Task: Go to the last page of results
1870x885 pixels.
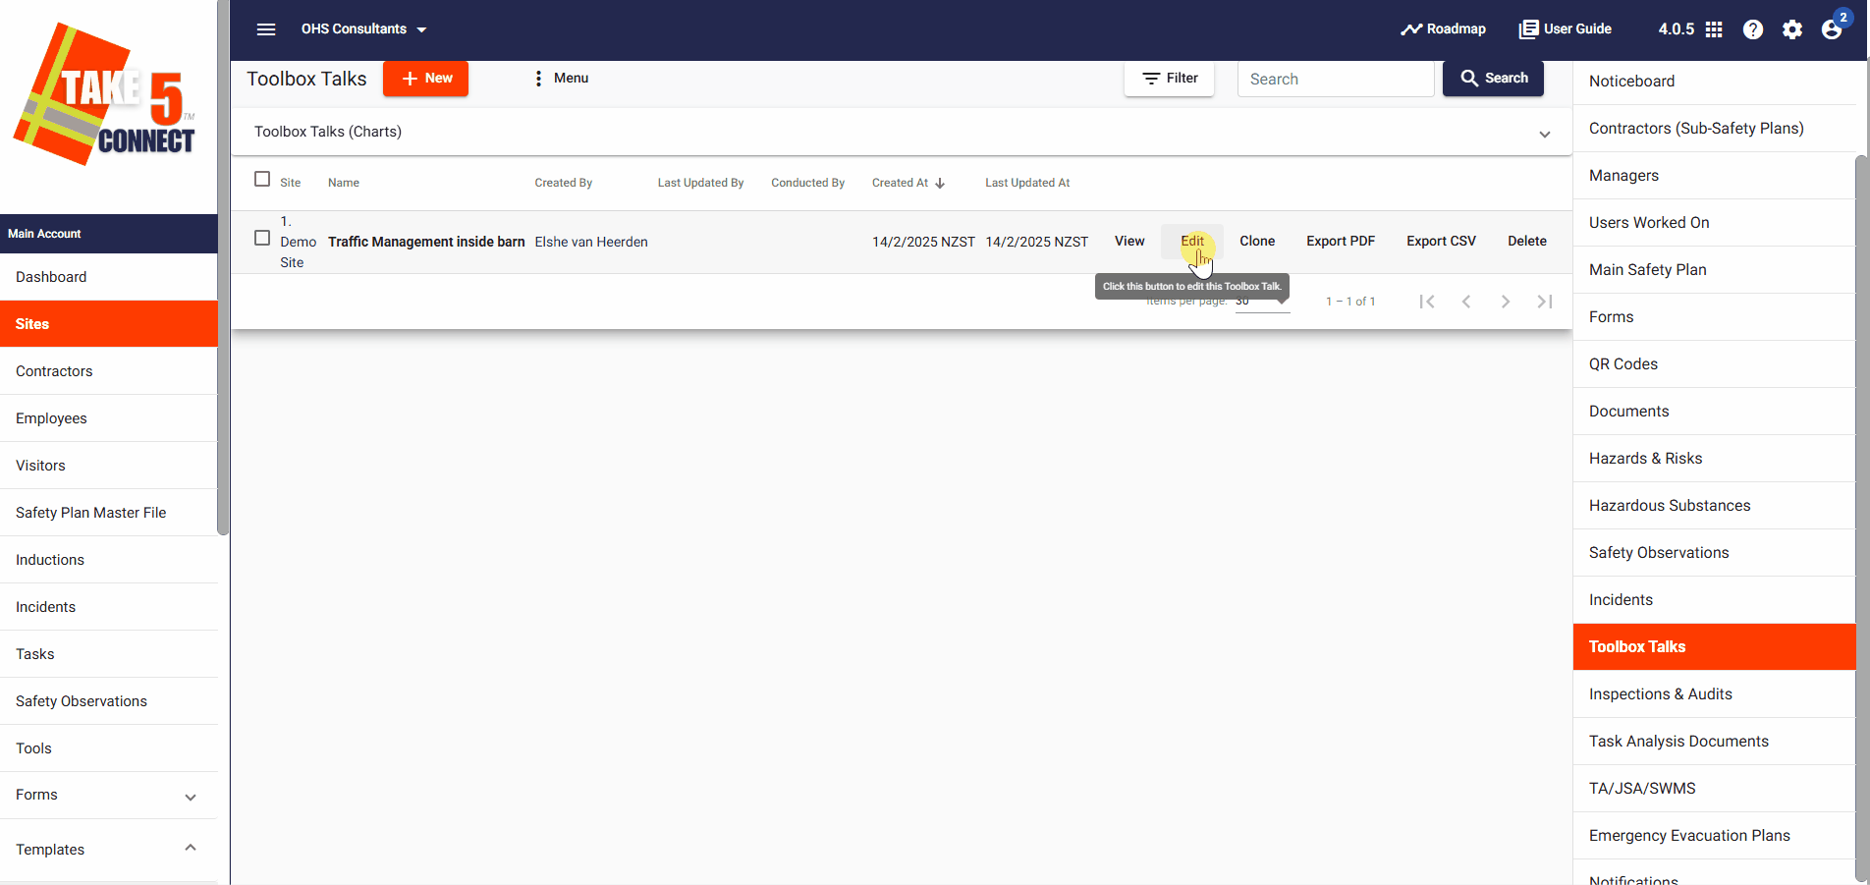Action: coord(1545,302)
